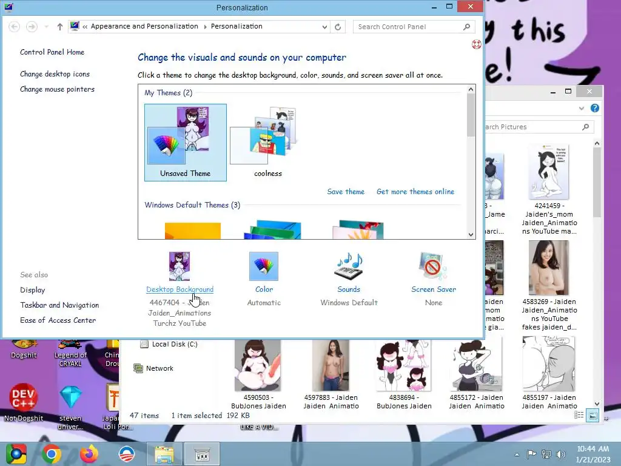Refresh the Control Panel address bar
Viewport: 621px width, 466px height.
(x=338, y=27)
